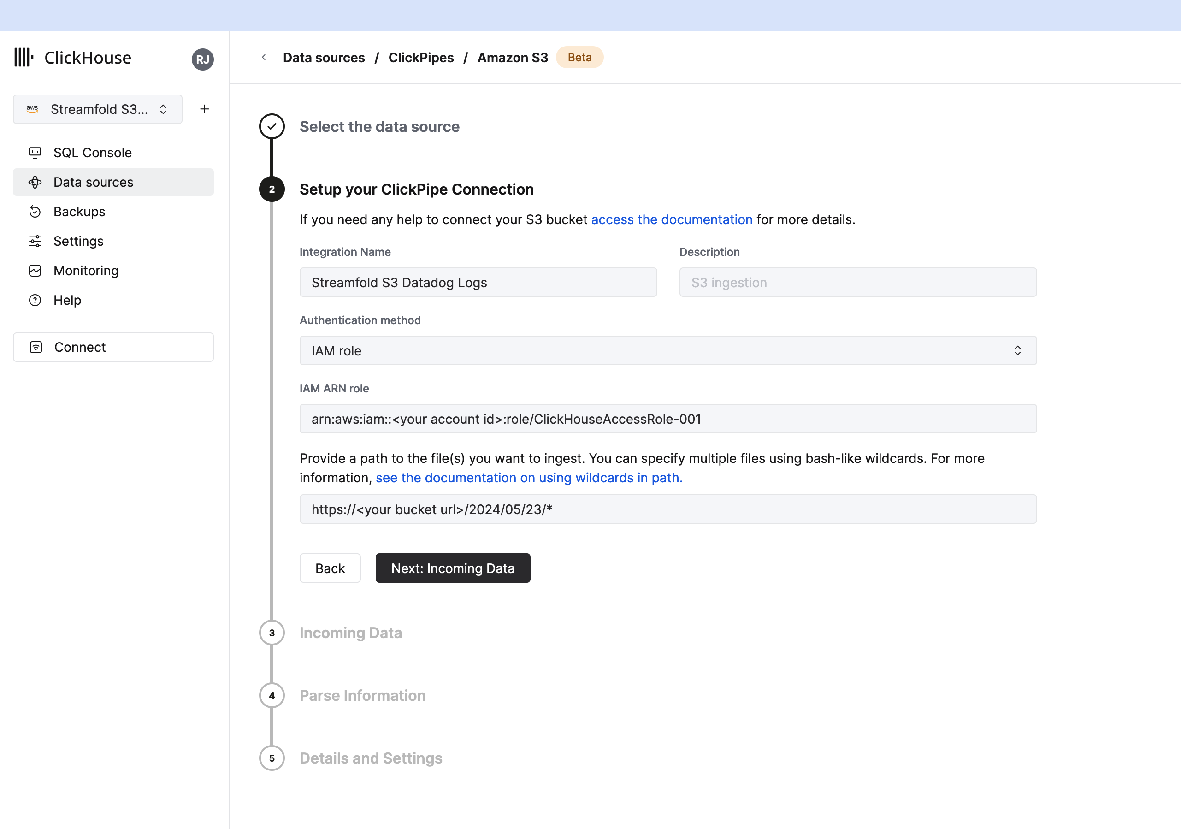Image resolution: width=1181 pixels, height=829 pixels.
Task: Add a new service with plus icon
Action: [x=205, y=109]
